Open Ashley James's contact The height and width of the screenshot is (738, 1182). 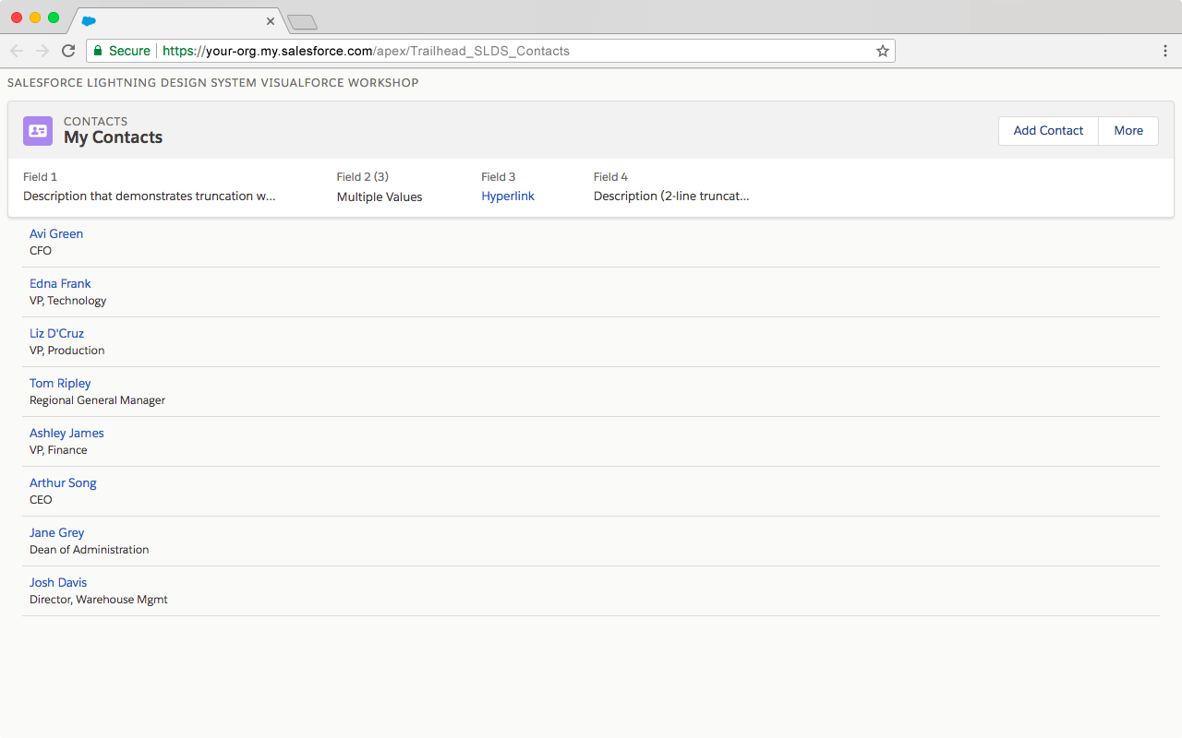(66, 434)
